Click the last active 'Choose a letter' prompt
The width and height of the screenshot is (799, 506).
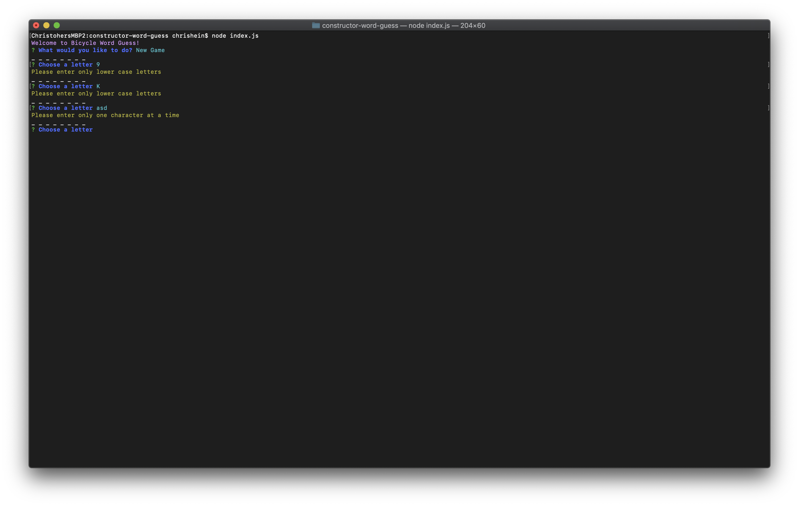65,129
